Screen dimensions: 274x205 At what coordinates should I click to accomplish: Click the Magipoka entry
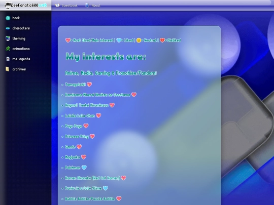(73, 157)
